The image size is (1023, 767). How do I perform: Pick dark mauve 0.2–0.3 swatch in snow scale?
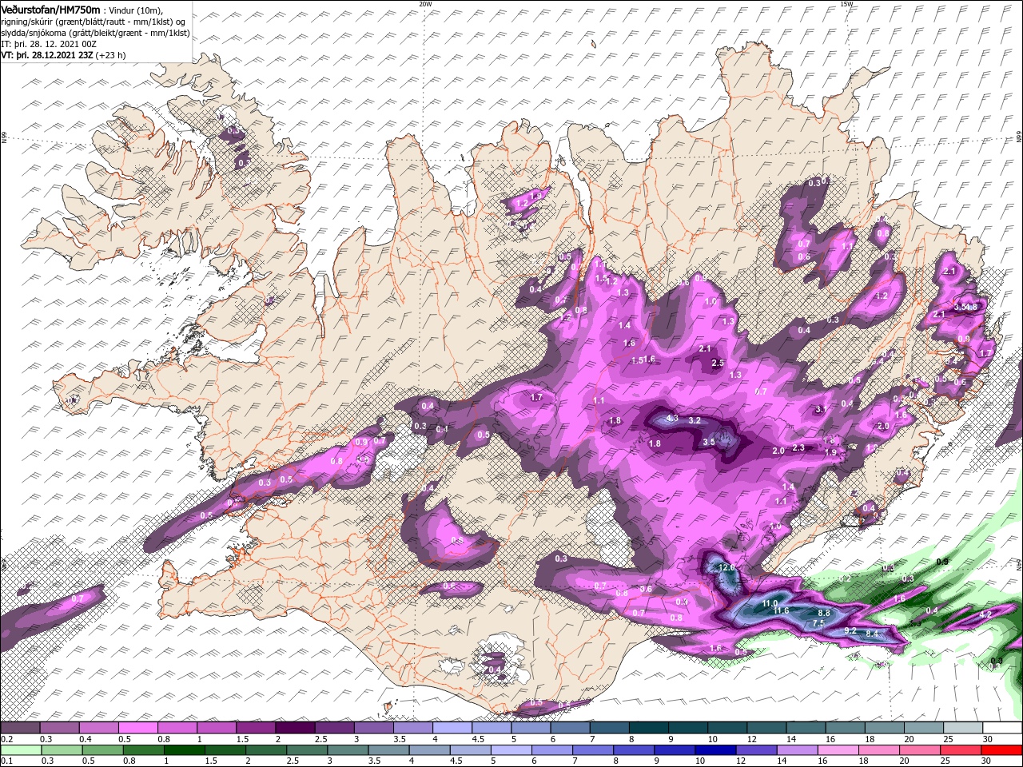(x=21, y=728)
